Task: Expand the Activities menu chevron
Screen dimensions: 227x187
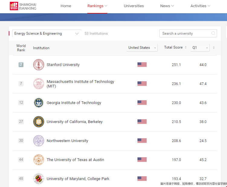Action: (x=209, y=6)
